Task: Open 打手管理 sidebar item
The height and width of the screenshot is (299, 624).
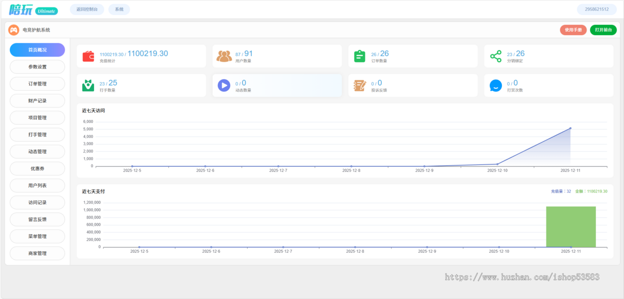Action: tap(37, 134)
